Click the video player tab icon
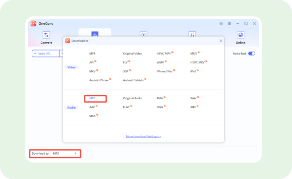This screenshot has width=292, height=179. point(144,34)
